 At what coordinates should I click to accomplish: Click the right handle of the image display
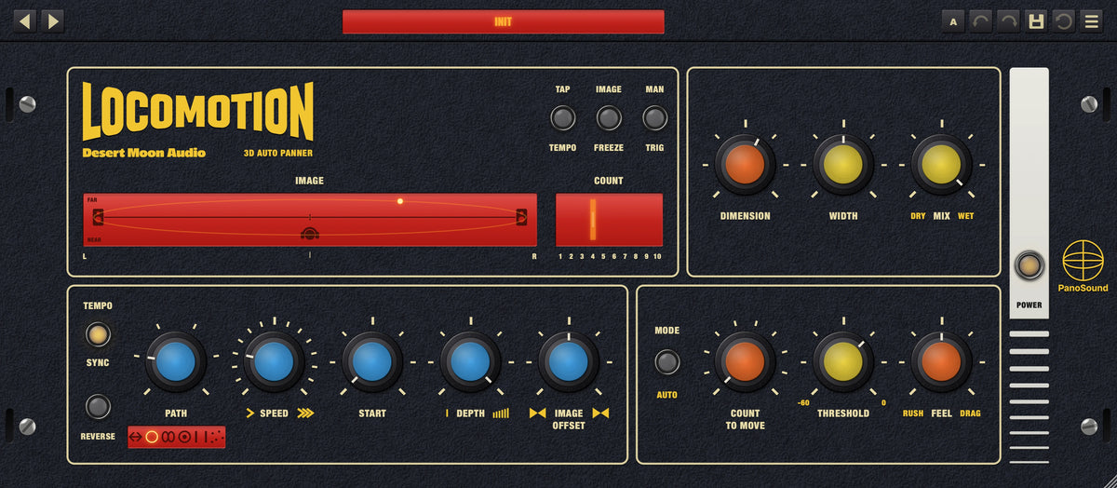(x=521, y=217)
